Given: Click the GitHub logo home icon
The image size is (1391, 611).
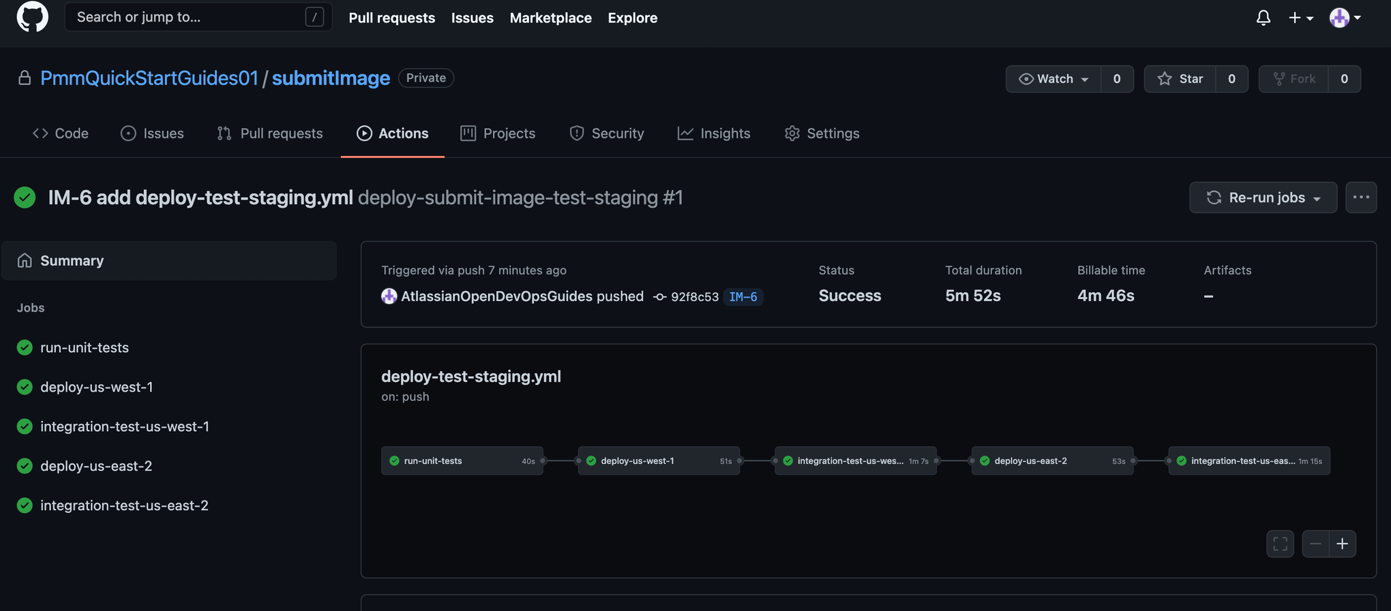Looking at the screenshot, I should (x=32, y=17).
